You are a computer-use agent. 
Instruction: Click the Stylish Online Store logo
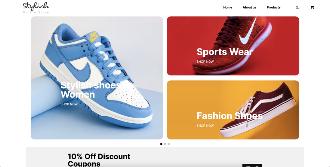[36, 8]
